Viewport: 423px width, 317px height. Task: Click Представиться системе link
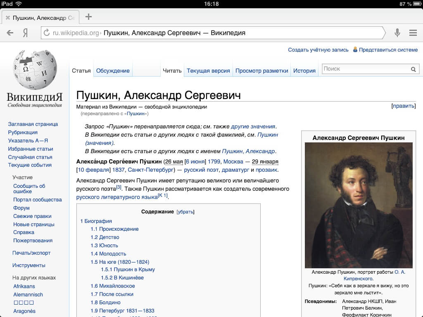pos(388,50)
